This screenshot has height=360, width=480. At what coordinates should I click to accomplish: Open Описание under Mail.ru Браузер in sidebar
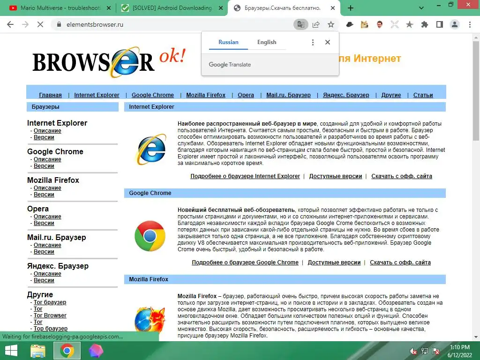tap(47, 245)
